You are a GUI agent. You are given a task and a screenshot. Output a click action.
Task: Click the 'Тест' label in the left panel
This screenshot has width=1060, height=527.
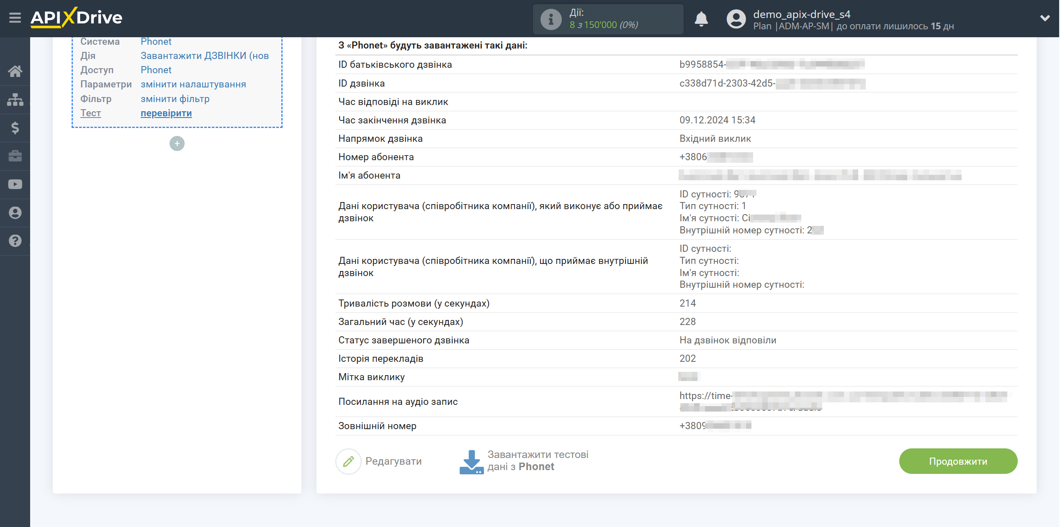click(90, 113)
